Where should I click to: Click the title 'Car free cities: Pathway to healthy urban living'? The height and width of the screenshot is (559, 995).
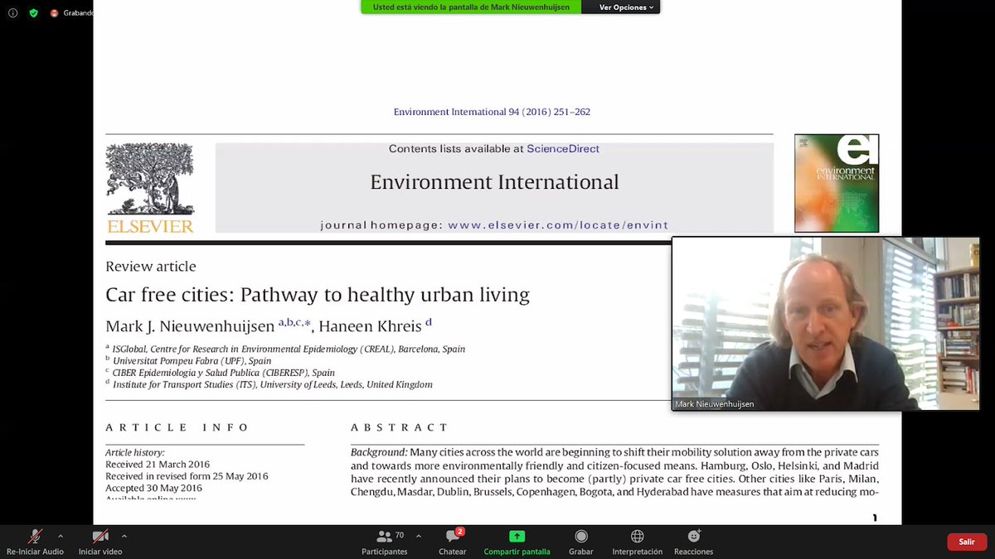click(318, 295)
